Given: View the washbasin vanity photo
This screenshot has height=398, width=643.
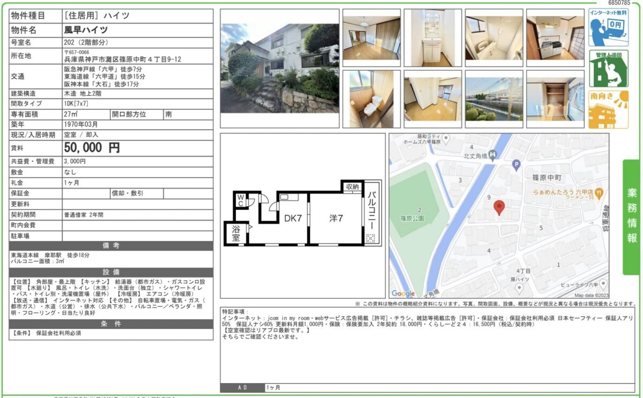Looking at the screenshot, I should tap(432, 37).
